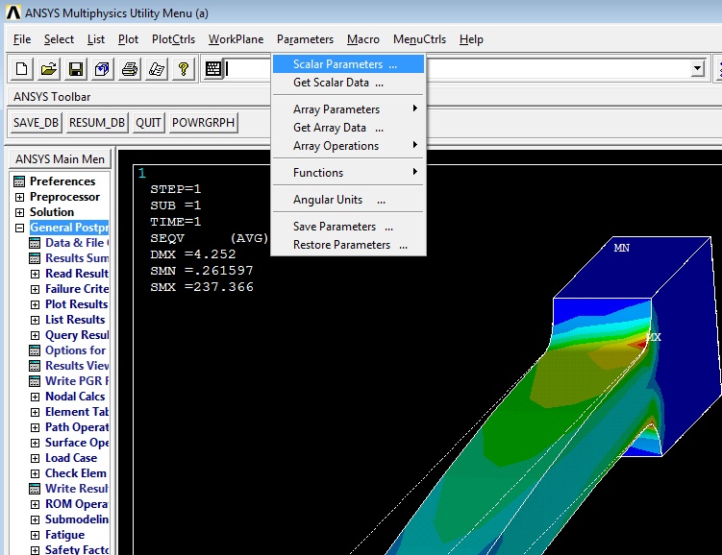Close the Parameters menu in menu bar
Image resolution: width=722 pixels, height=555 pixels.
click(x=305, y=39)
